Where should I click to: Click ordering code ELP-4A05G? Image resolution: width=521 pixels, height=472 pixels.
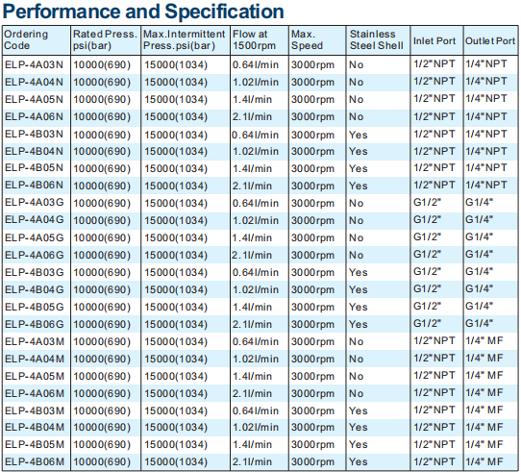[35, 237]
